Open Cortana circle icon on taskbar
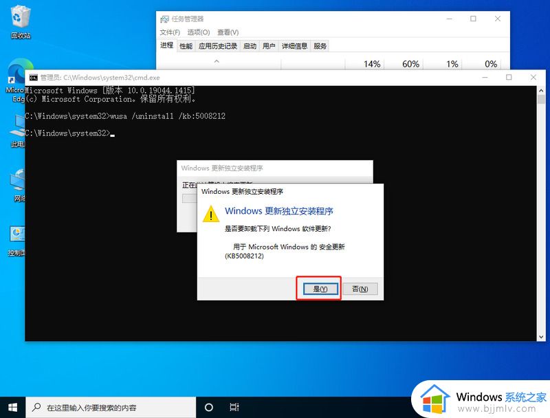The width and height of the screenshot is (550, 418). pyautogui.click(x=209, y=407)
